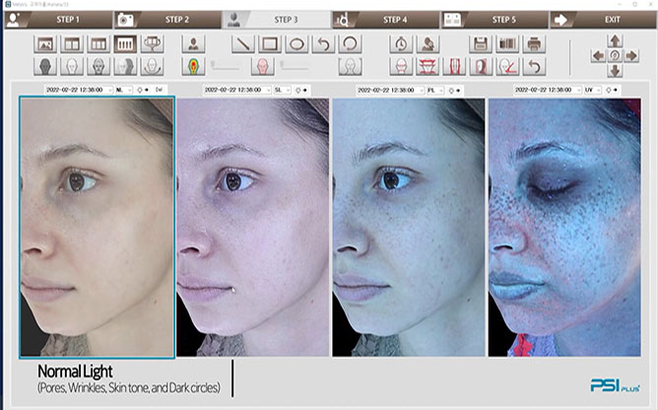Move view left with left arrow

click(599, 55)
